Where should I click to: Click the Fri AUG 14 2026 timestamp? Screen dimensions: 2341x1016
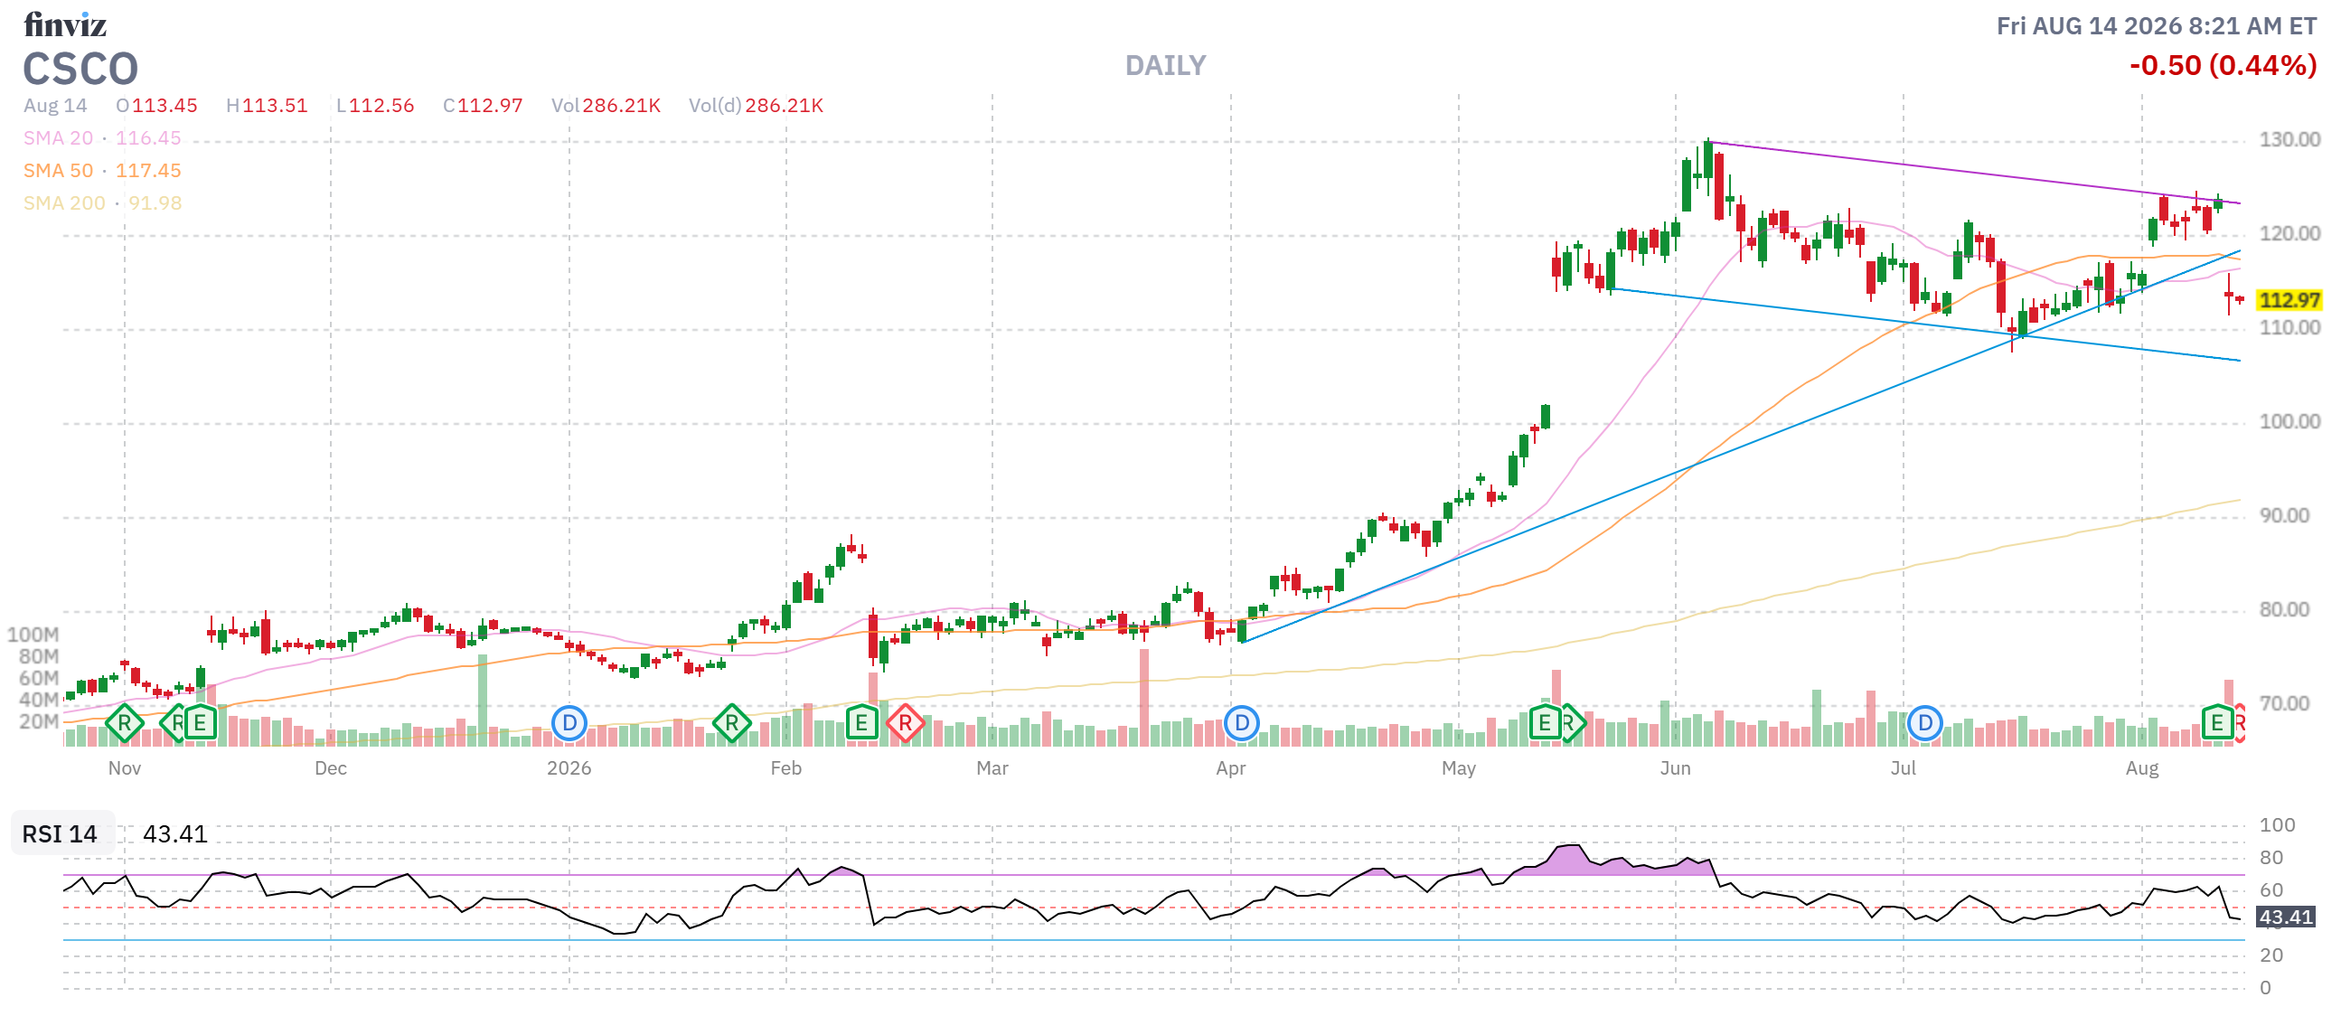2156,26
